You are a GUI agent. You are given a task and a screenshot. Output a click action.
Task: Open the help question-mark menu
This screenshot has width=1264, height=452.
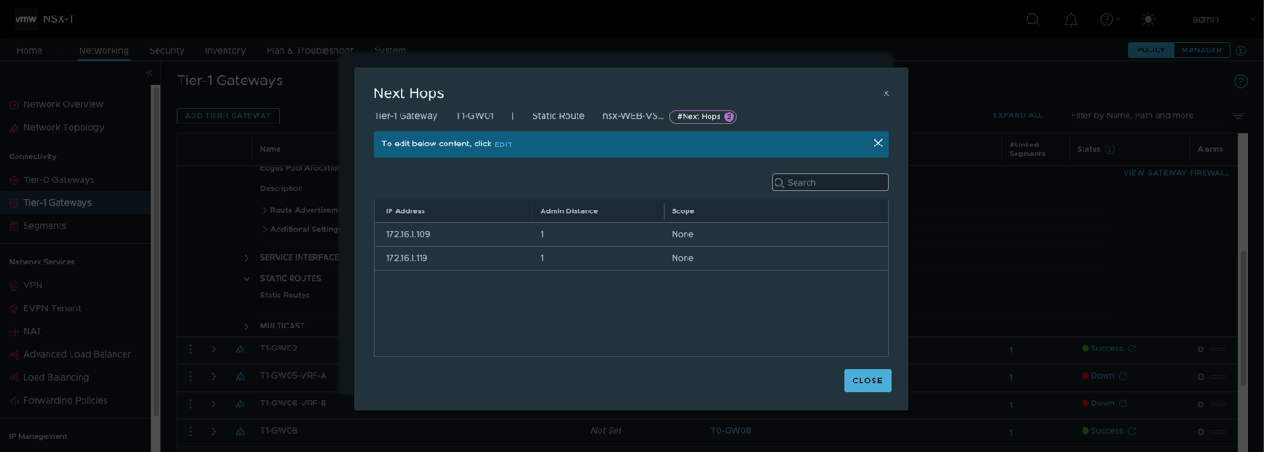pos(1109,19)
